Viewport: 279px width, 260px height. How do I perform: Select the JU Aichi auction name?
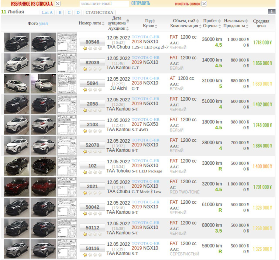(118, 88)
